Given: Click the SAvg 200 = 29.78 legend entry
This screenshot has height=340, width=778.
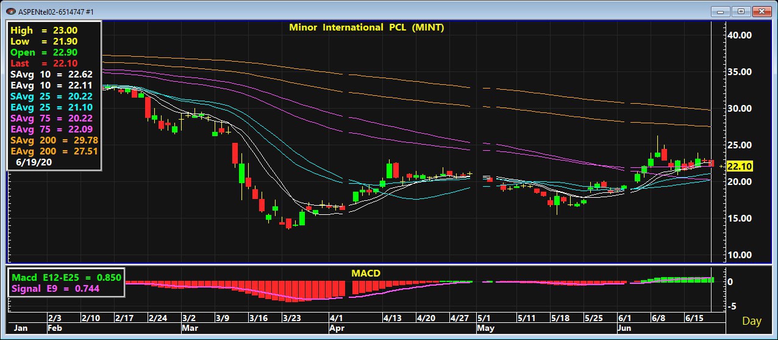Looking at the screenshot, I should (55, 140).
